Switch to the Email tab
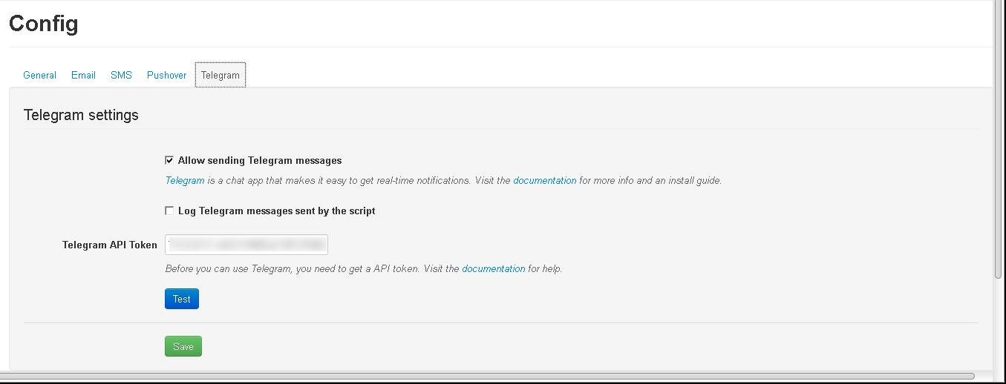The height and width of the screenshot is (384, 1006). point(83,75)
